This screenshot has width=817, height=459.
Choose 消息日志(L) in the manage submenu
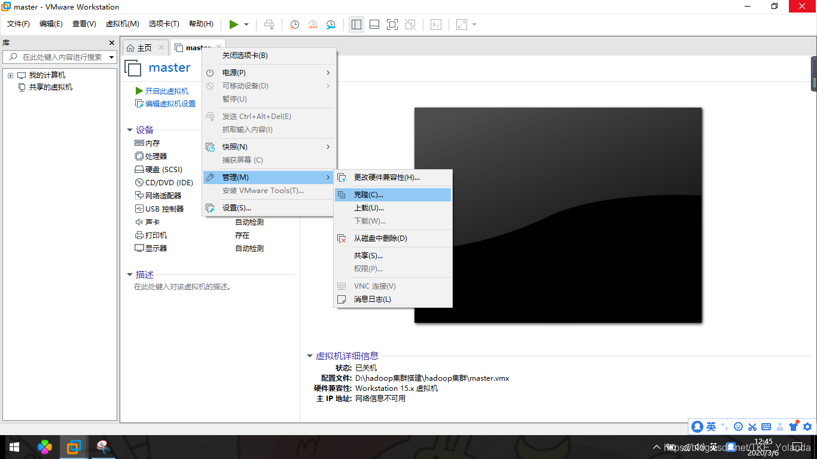pyautogui.click(x=393, y=299)
